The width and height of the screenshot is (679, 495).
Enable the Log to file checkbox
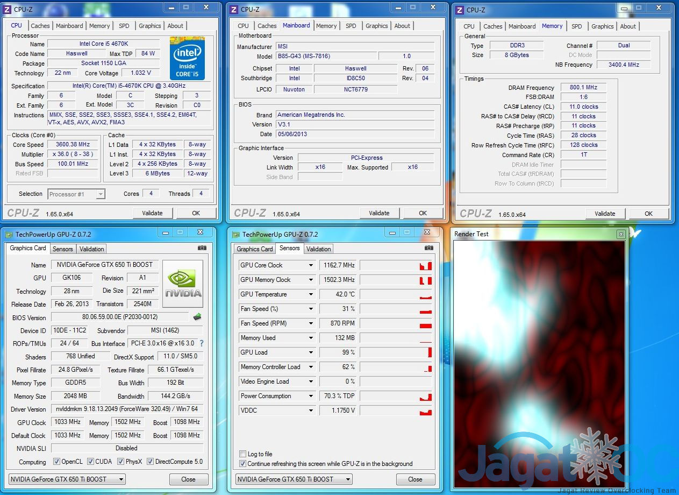tap(243, 454)
